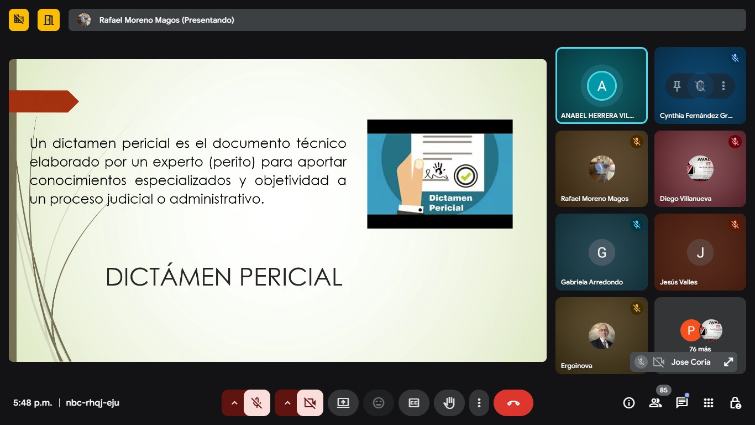Open the chat messages panel
Image resolution: width=755 pixels, height=425 pixels.
point(681,403)
